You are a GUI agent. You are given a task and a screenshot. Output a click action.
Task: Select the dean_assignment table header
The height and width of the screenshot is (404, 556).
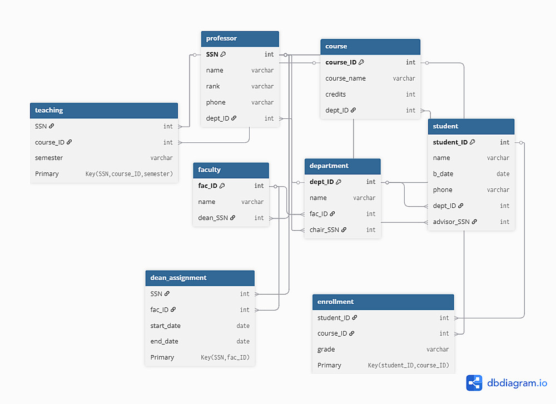[x=200, y=278]
